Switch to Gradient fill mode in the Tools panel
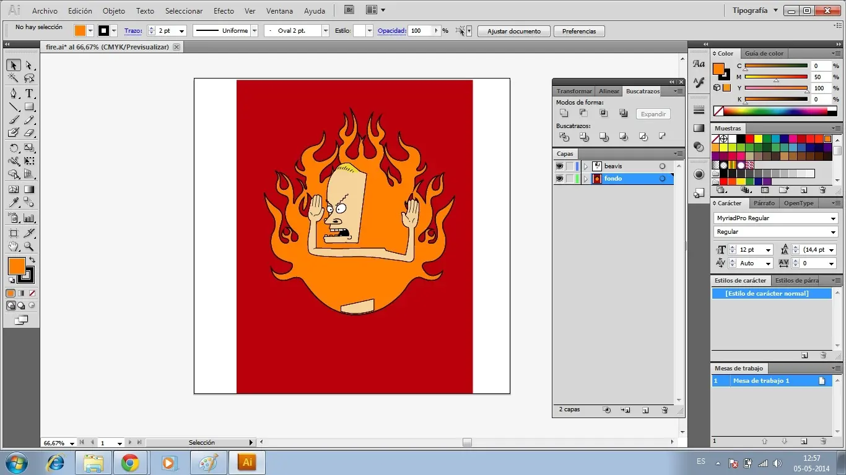Image resolution: width=846 pixels, height=475 pixels. 21,293
